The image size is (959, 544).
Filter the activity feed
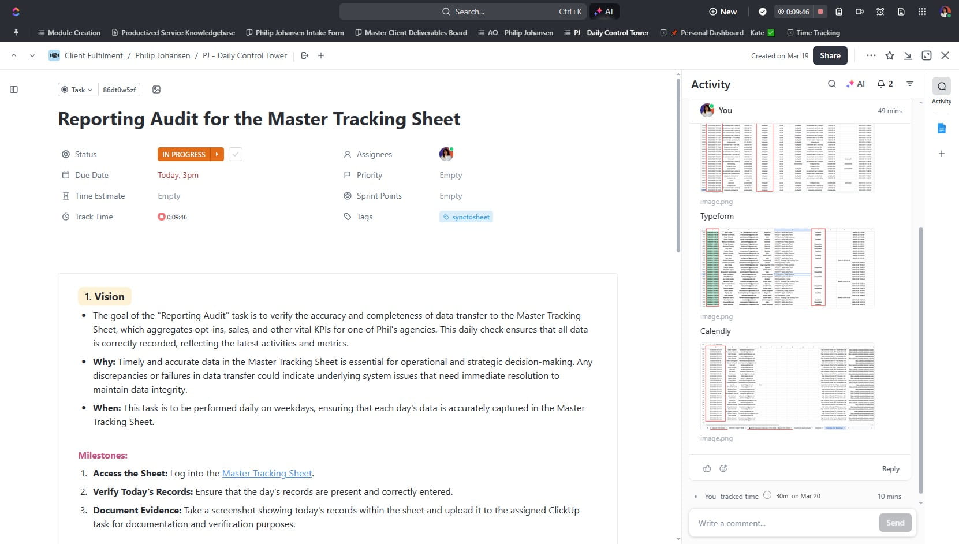point(910,84)
